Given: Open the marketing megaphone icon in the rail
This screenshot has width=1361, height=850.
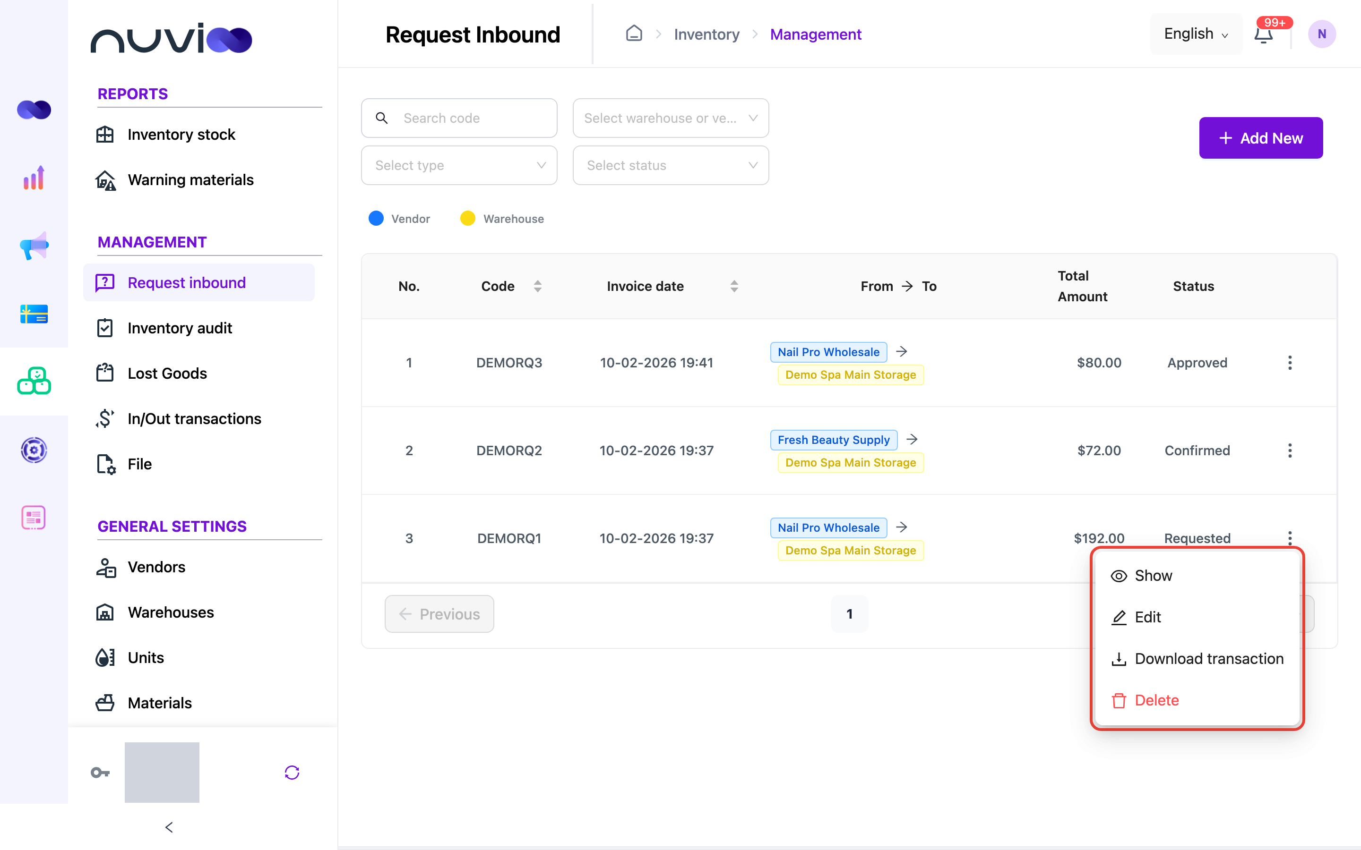Looking at the screenshot, I should (x=34, y=246).
